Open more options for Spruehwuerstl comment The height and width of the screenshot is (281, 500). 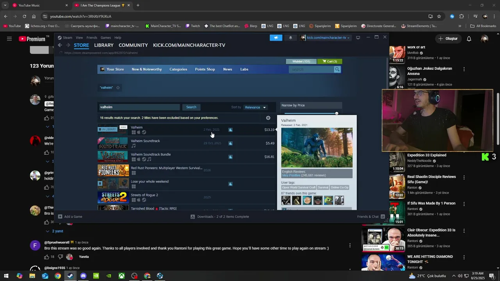click(x=350, y=245)
